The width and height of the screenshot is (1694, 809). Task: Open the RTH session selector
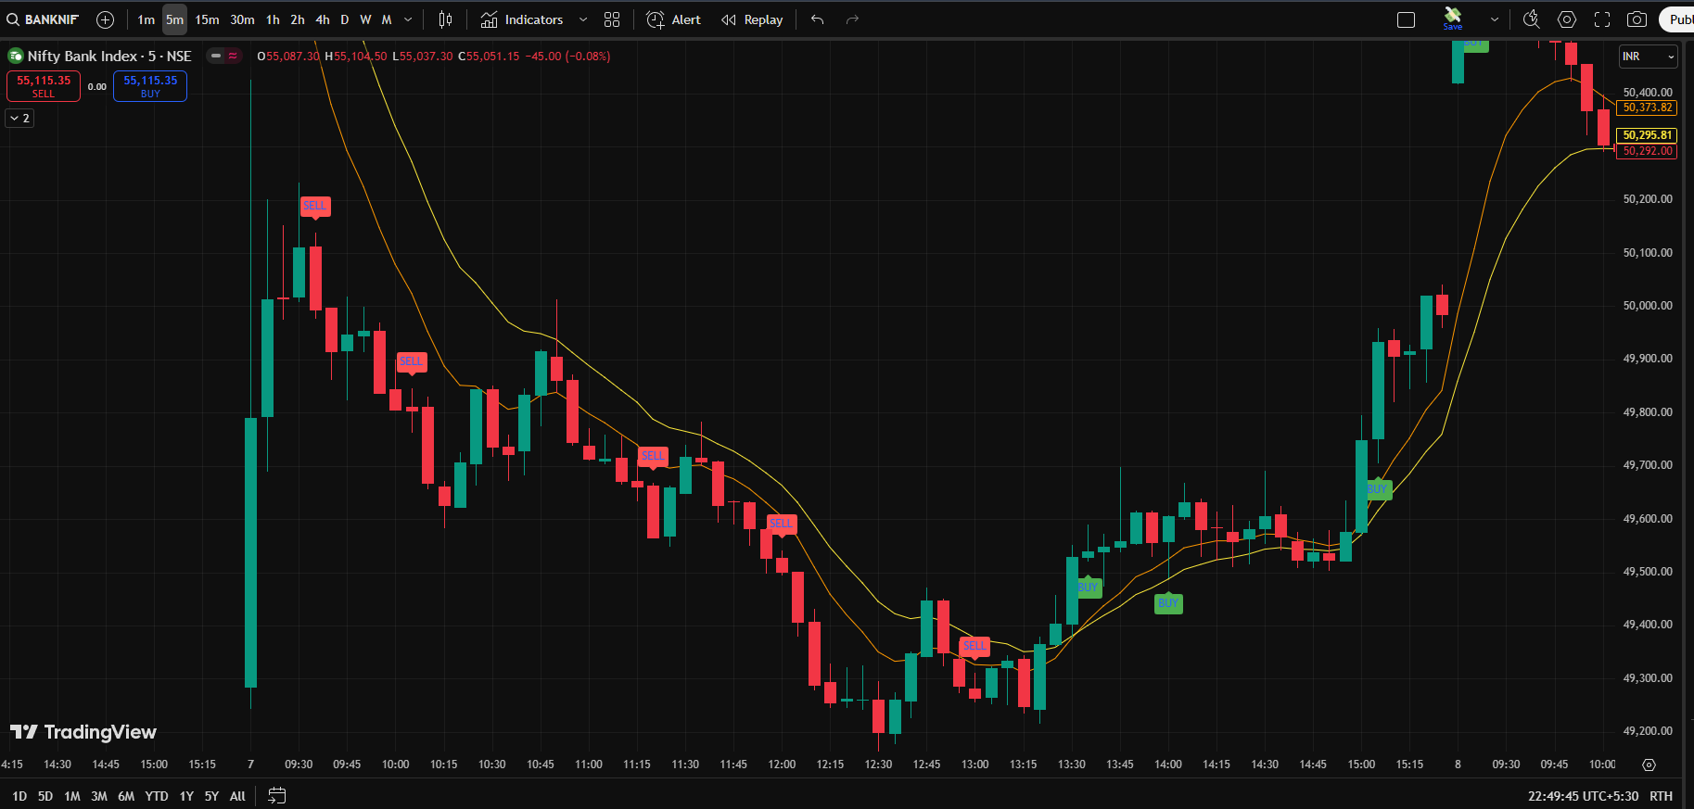pos(1661,796)
